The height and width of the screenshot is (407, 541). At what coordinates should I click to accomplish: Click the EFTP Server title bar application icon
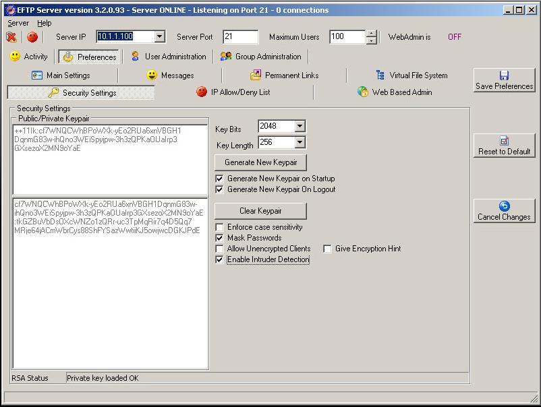click(11, 10)
